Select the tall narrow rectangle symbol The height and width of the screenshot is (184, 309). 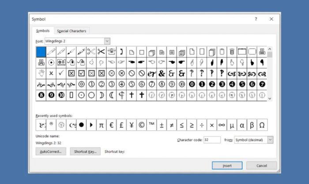[71, 95]
